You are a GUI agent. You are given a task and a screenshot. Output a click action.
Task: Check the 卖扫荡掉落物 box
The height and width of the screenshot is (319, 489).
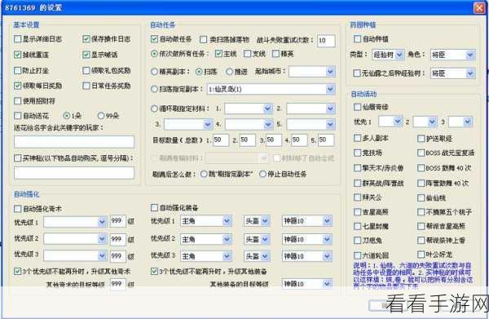coord(203,40)
